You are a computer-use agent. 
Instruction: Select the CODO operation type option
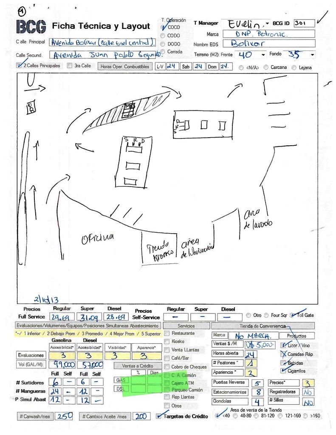click(163, 36)
